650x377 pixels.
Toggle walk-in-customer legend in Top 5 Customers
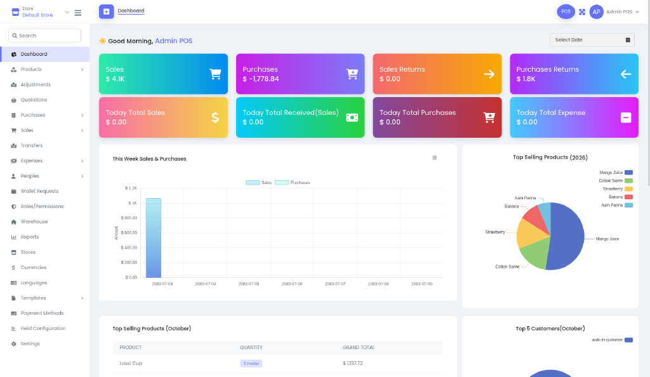pos(613,340)
